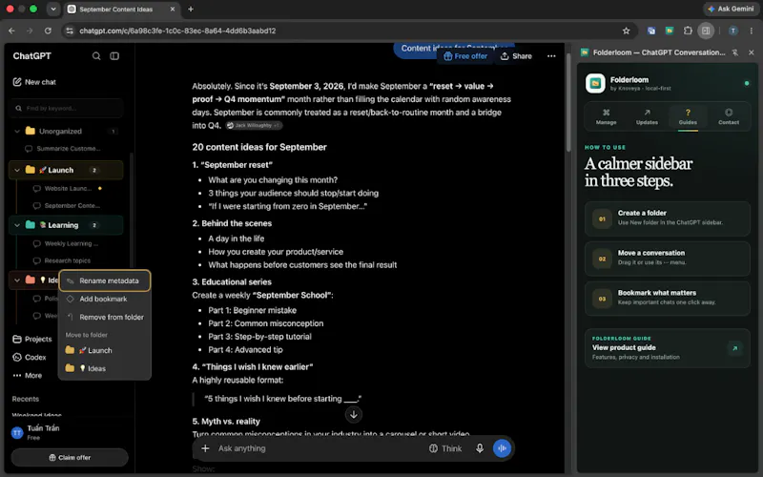763x477 pixels.
Task: Open the Move a conversation step card
Action: (x=667, y=259)
